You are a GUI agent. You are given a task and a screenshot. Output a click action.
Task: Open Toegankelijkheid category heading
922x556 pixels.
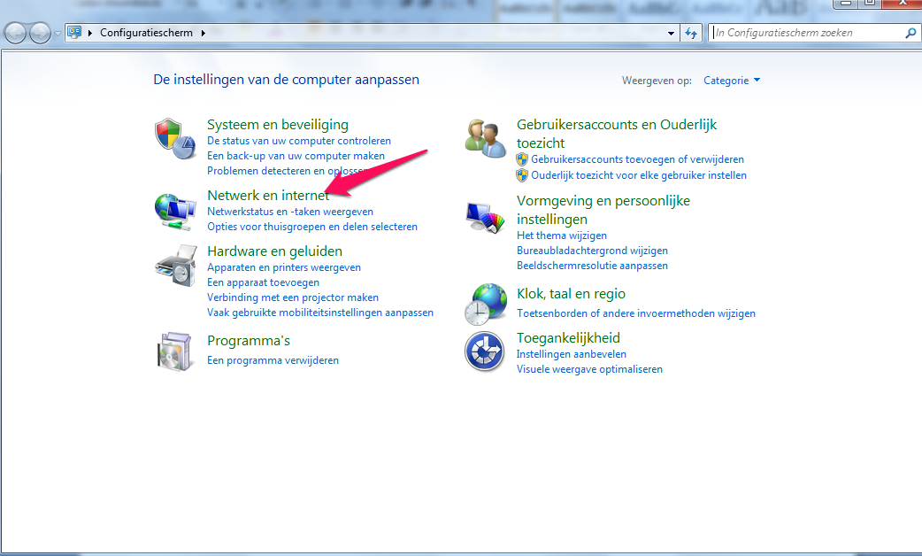pyautogui.click(x=568, y=337)
